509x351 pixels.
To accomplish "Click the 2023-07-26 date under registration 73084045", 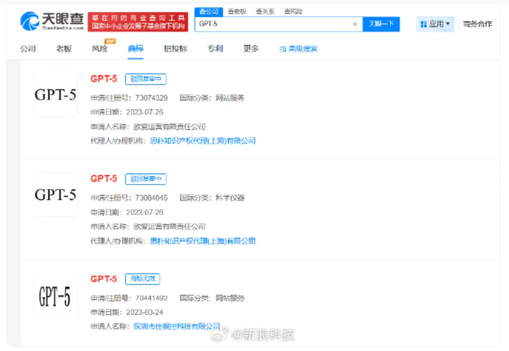I will point(144,213).
